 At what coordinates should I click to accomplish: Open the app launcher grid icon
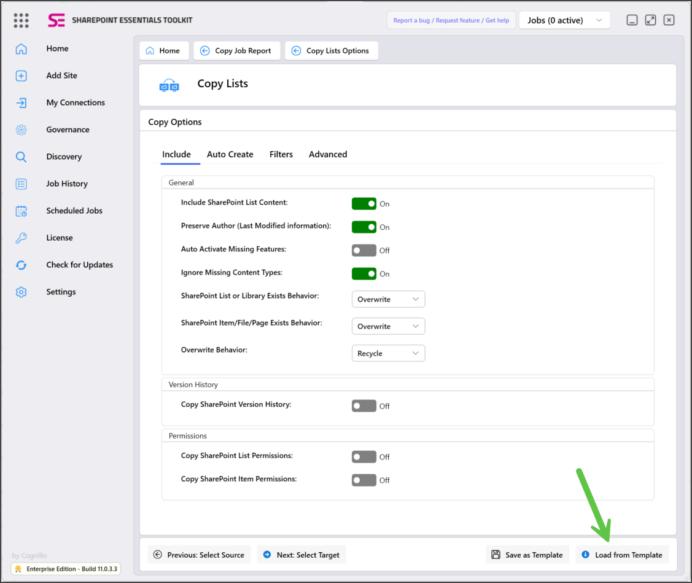click(x=21, y=20)
